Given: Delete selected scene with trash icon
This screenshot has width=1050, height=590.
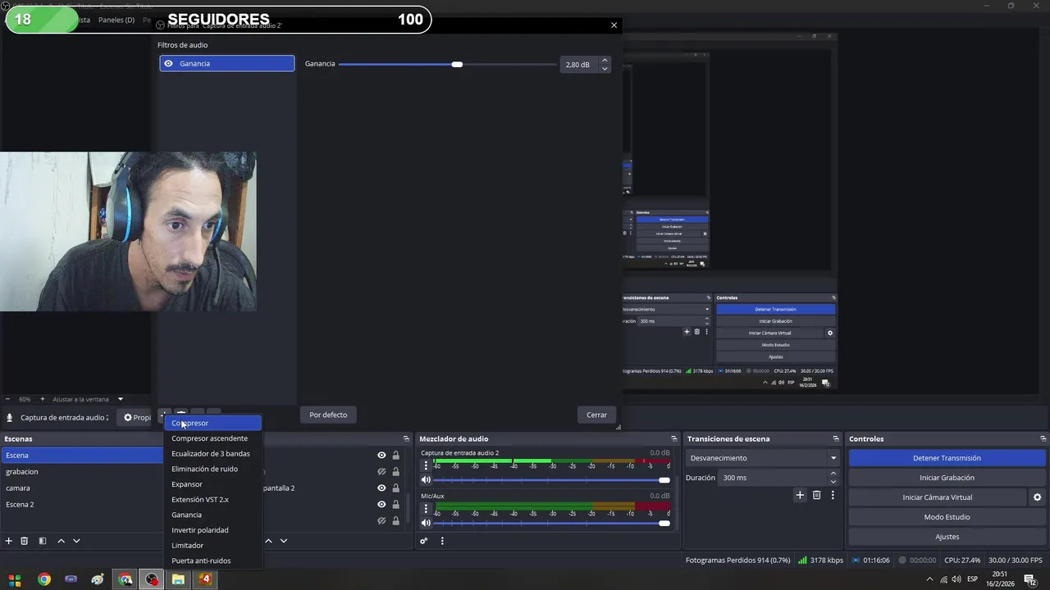Looking at the screenshot, I should tap(25, 541).
